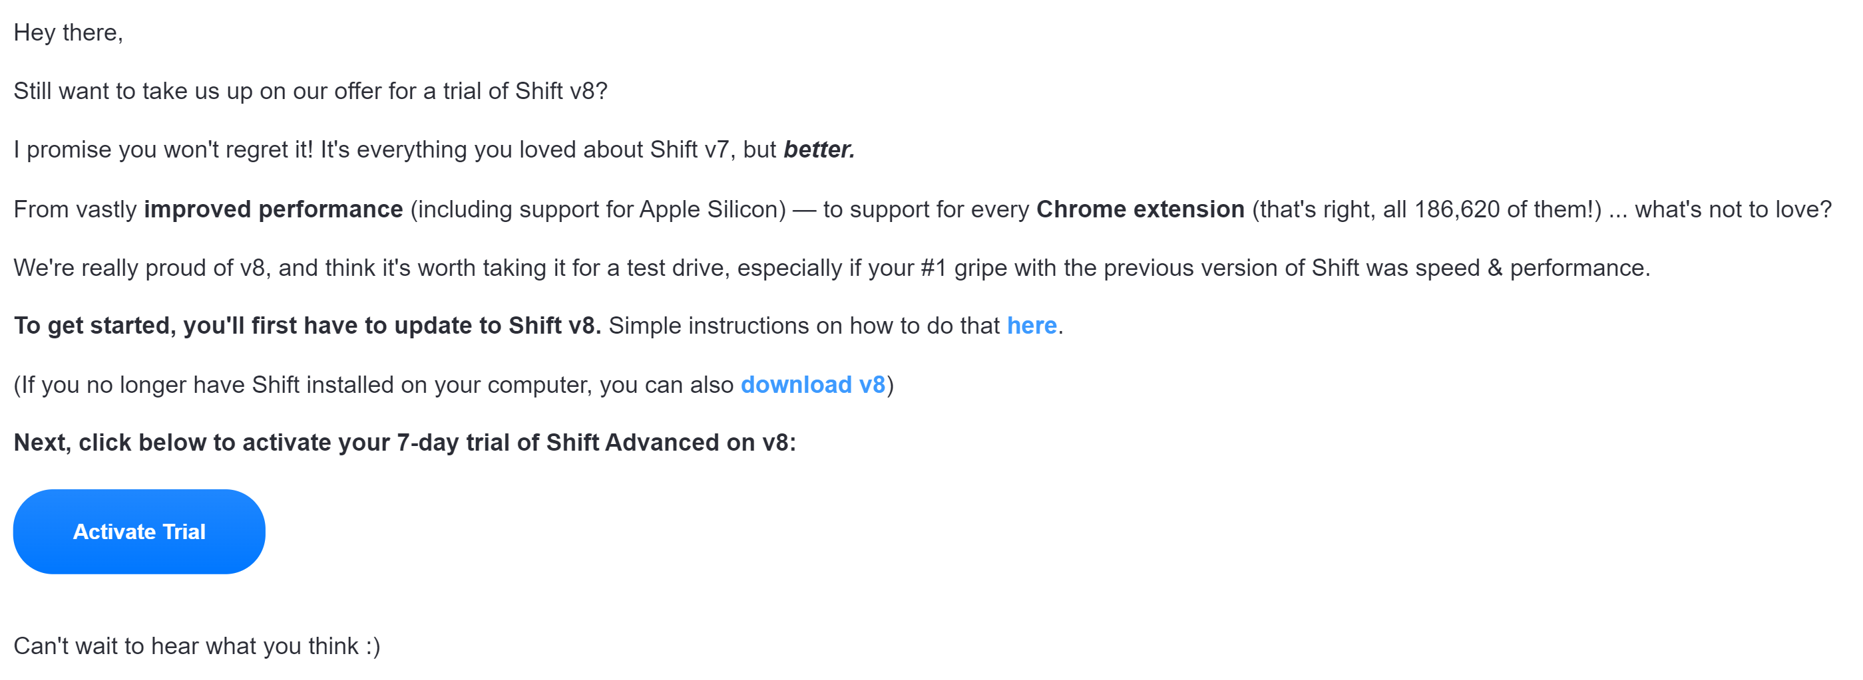Click the "Shift Advanced on v8:" bold text

click(670, 443)
